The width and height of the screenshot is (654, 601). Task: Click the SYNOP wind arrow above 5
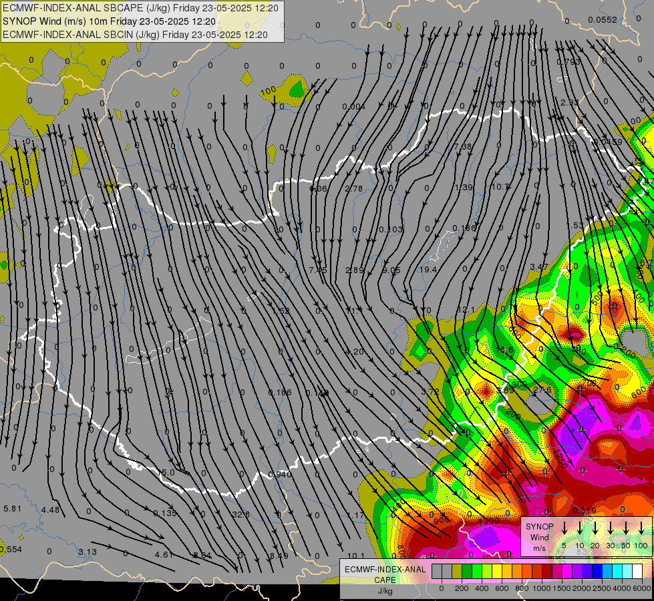point(564,528)
